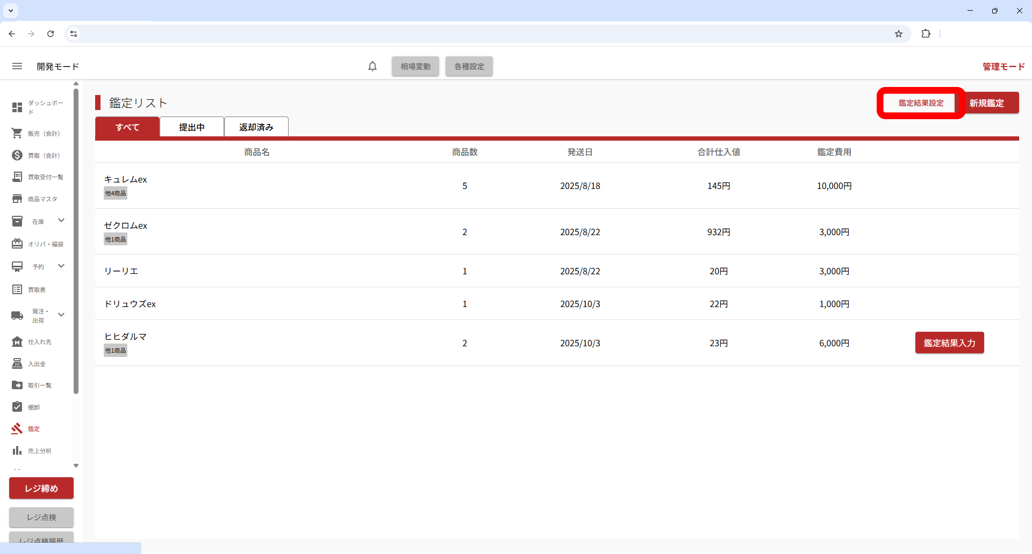The height and width of the screenshot is (554, 1032).
Task: Click the notification bell icon
Action: (372, 66)
